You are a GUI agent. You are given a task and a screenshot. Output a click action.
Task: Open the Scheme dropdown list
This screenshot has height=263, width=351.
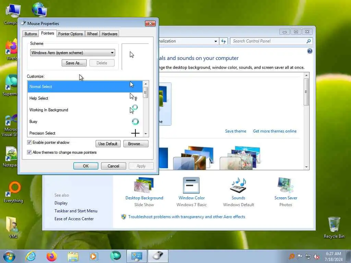pos(73,52)
